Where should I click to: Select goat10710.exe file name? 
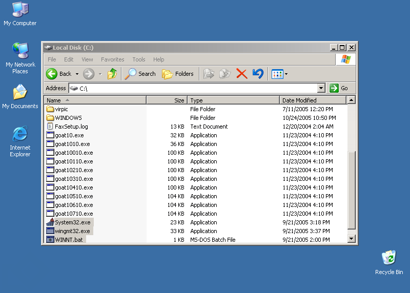[74, 214]
